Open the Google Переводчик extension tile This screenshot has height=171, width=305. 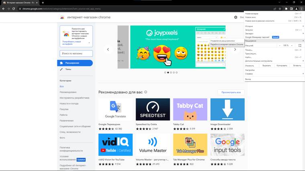(x=116, y=114)
